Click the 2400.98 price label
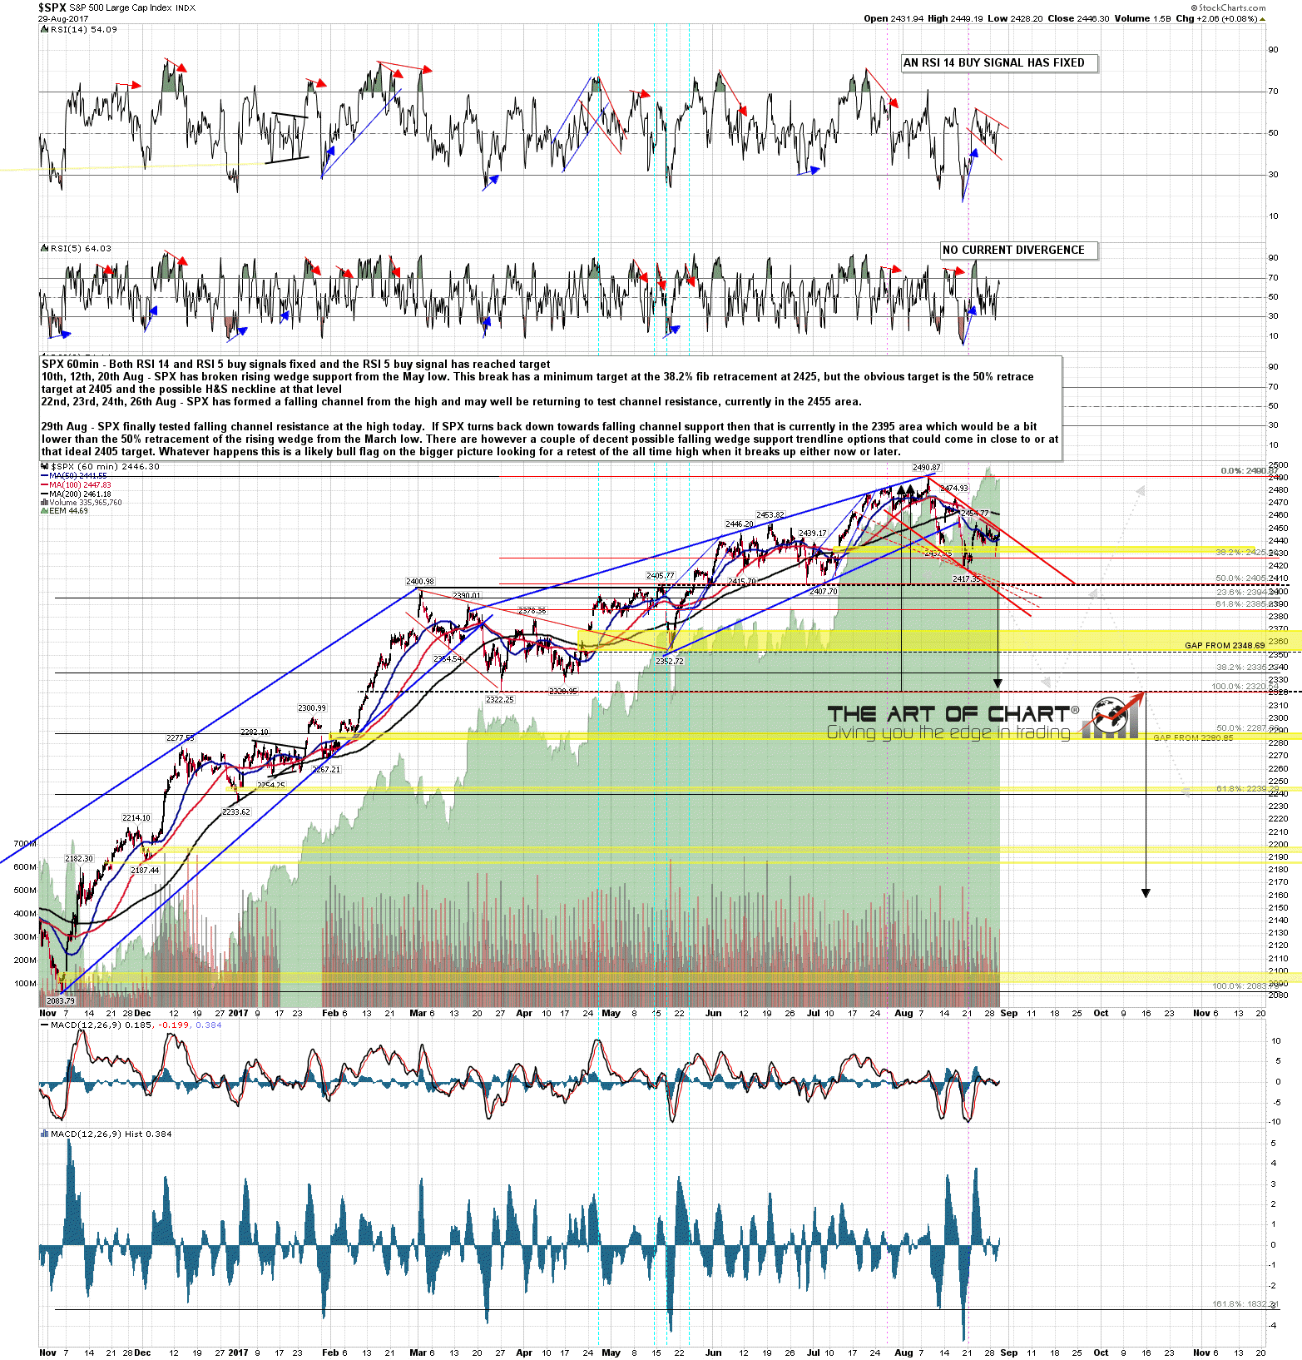Image resolution: width=1302 pixels, height=1360 pixels. pyautogui.click(x=419, y=582)
